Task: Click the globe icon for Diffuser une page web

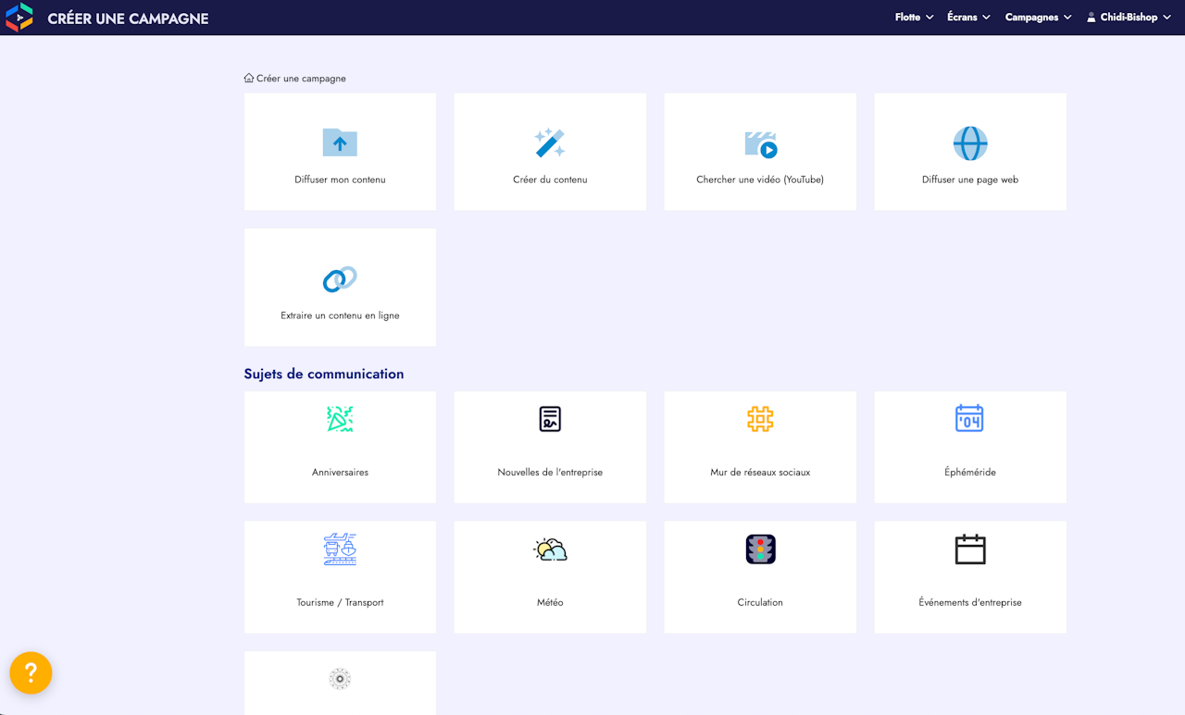Action: (970, 143)
